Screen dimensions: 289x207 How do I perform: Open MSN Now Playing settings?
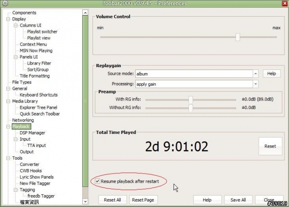coord(36,51)
